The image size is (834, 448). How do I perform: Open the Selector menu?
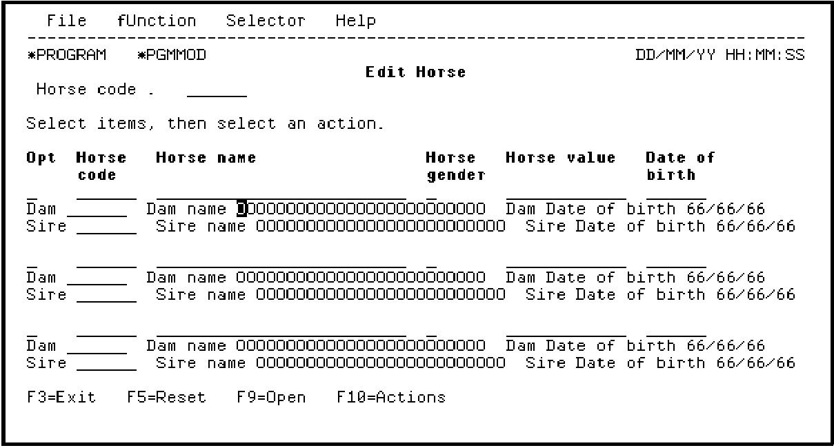266,21
